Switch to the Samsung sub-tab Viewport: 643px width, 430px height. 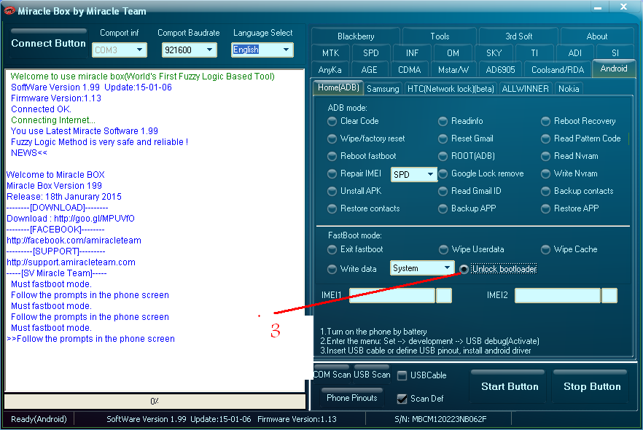[383, 89]
